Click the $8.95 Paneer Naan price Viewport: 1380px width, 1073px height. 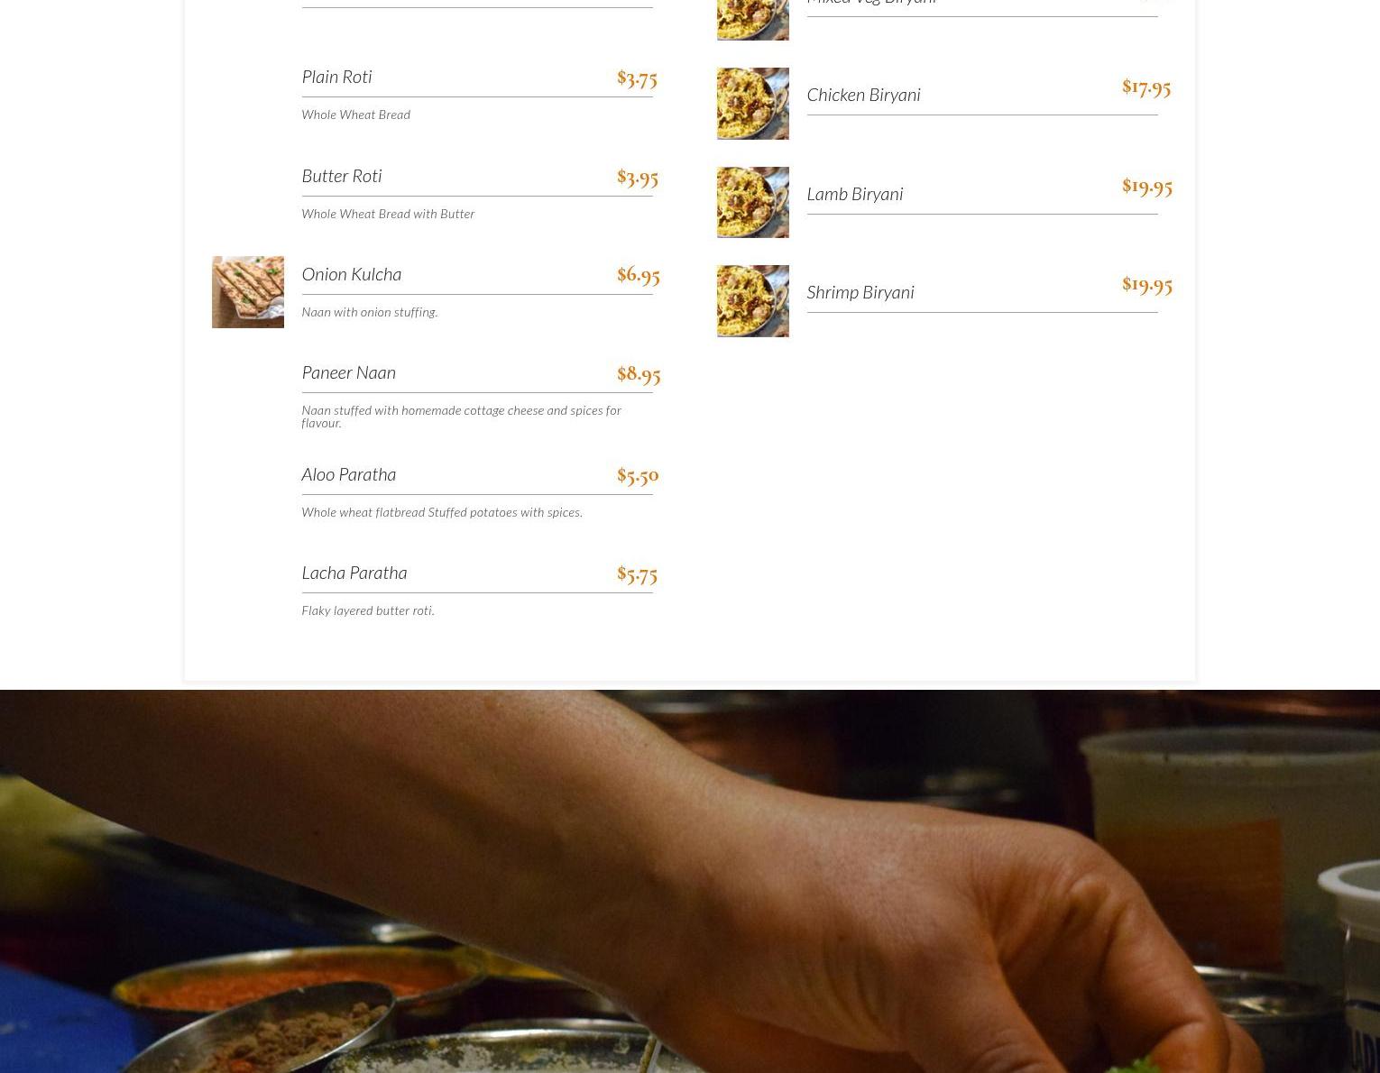[639, 373]
